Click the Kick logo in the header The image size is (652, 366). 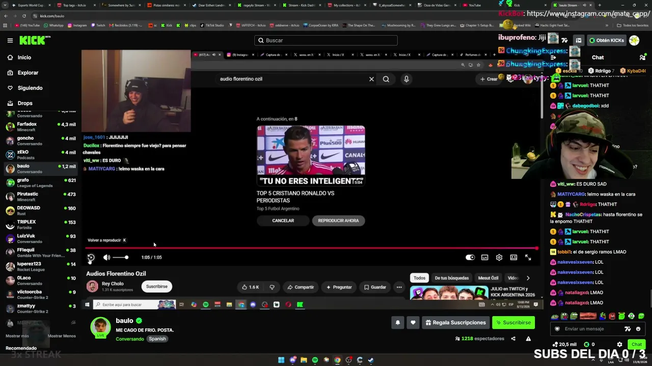[35, 40]
